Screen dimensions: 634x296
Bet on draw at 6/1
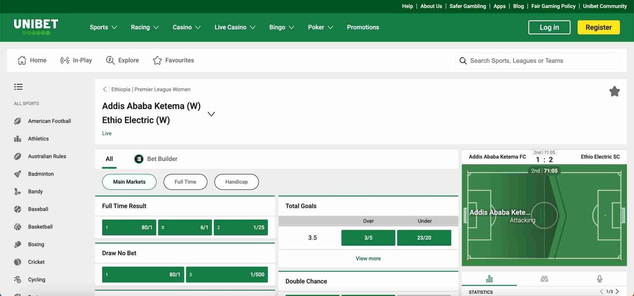[185, 227]
